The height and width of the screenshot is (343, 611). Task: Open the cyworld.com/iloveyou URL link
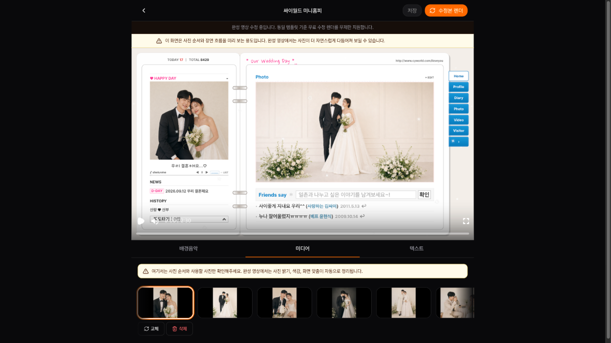[x=419, y=61]
